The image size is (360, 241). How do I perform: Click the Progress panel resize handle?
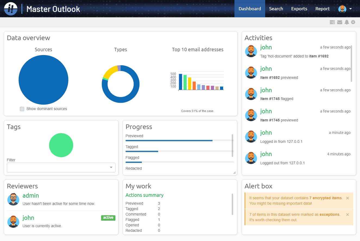click(234, 172)
